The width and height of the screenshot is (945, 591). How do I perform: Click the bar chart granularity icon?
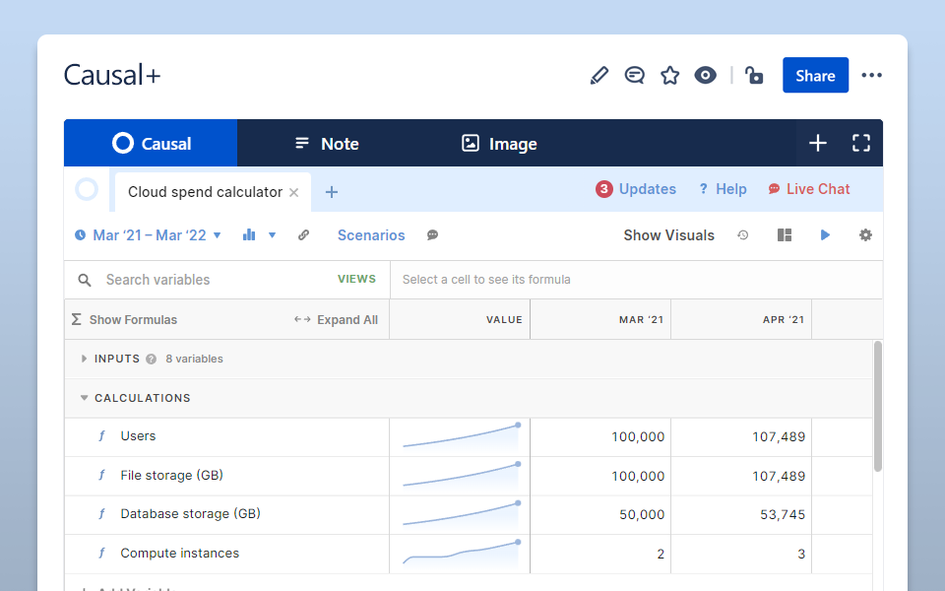249,235
